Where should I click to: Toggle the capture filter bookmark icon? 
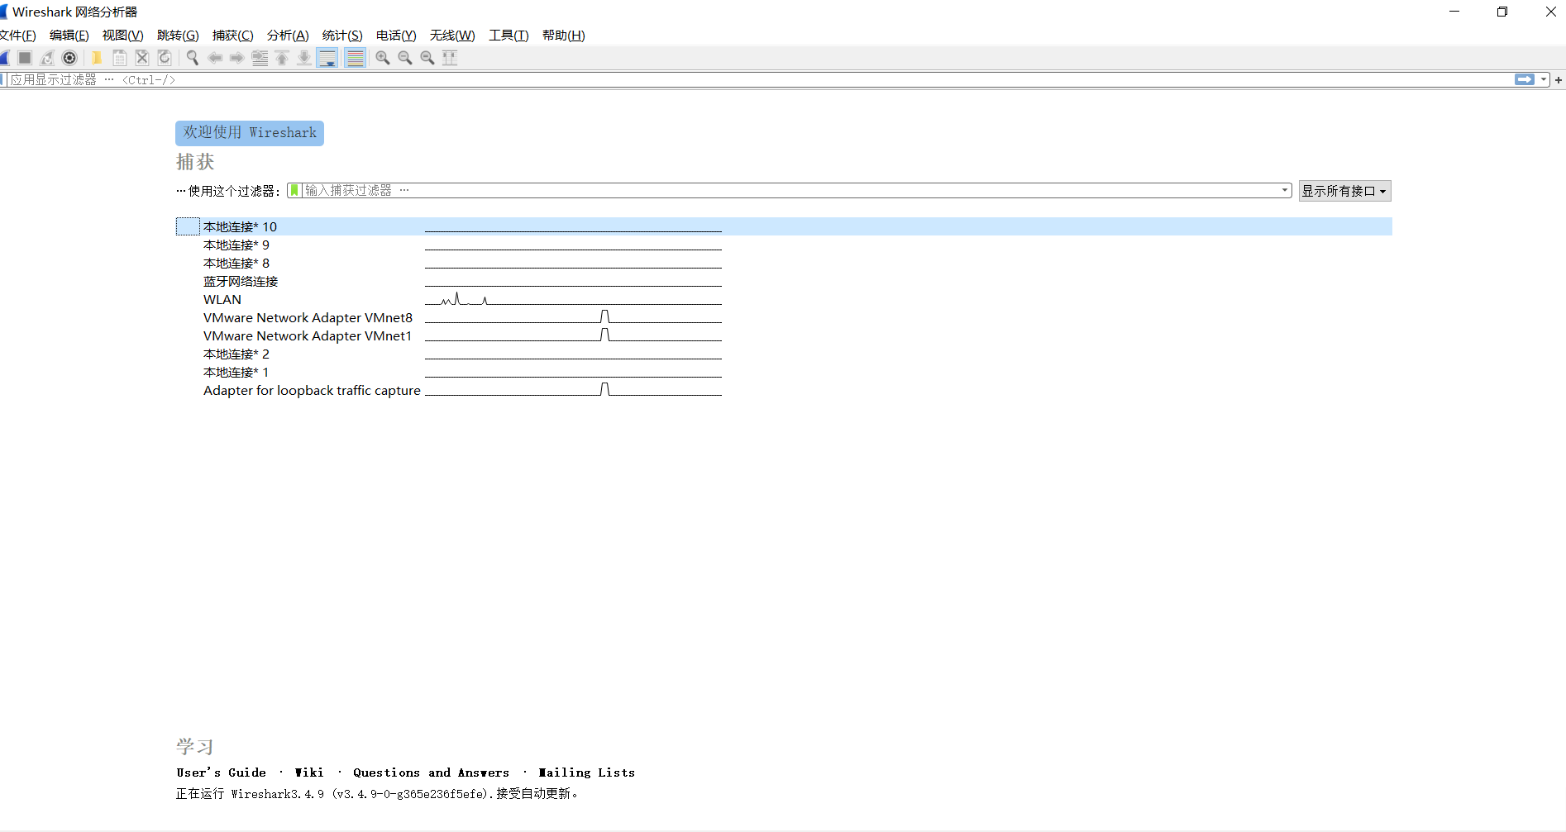[x=294, y=189]
